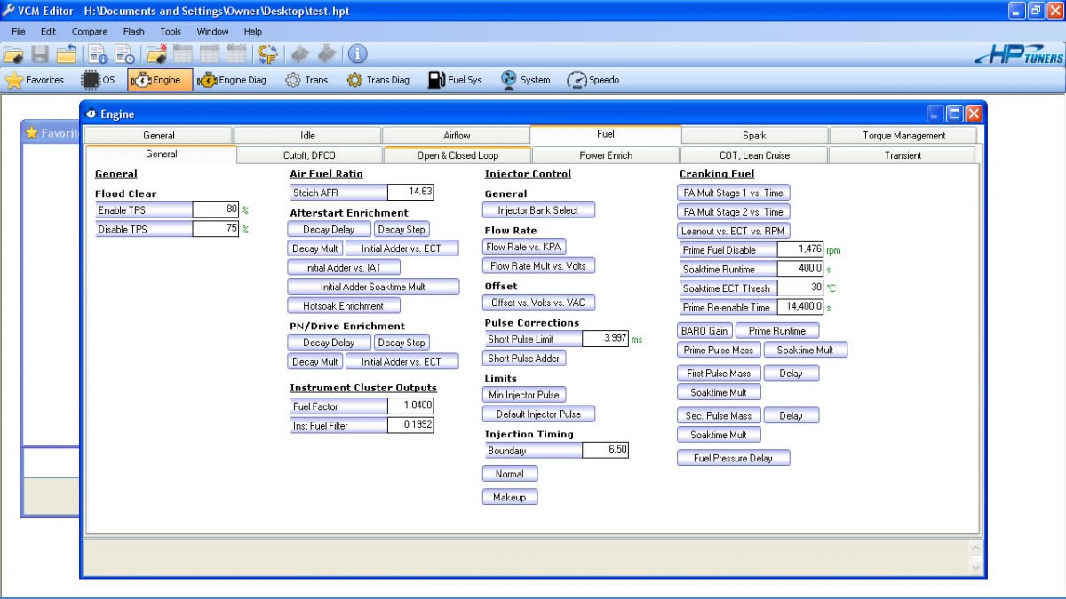This screenshot has height=599, width=1066.
Task: Click the second greyed chip flash icon
Action: click(x=327, y=54)
